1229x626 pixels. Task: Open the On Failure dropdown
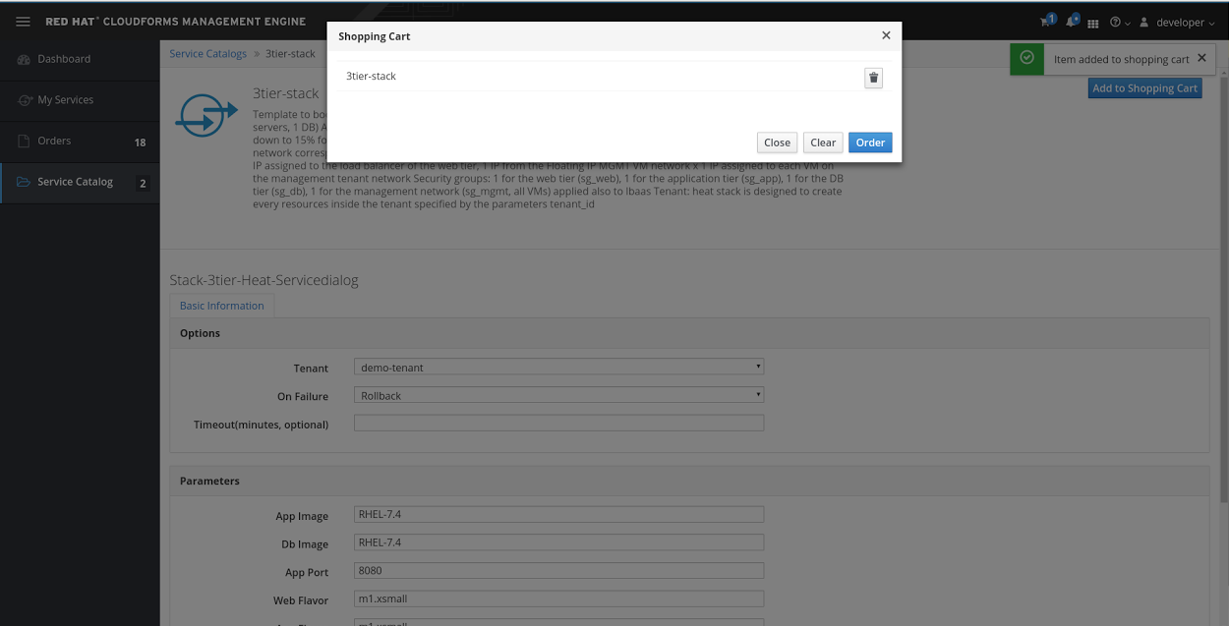pyautogui.click(x=558, y=395)
